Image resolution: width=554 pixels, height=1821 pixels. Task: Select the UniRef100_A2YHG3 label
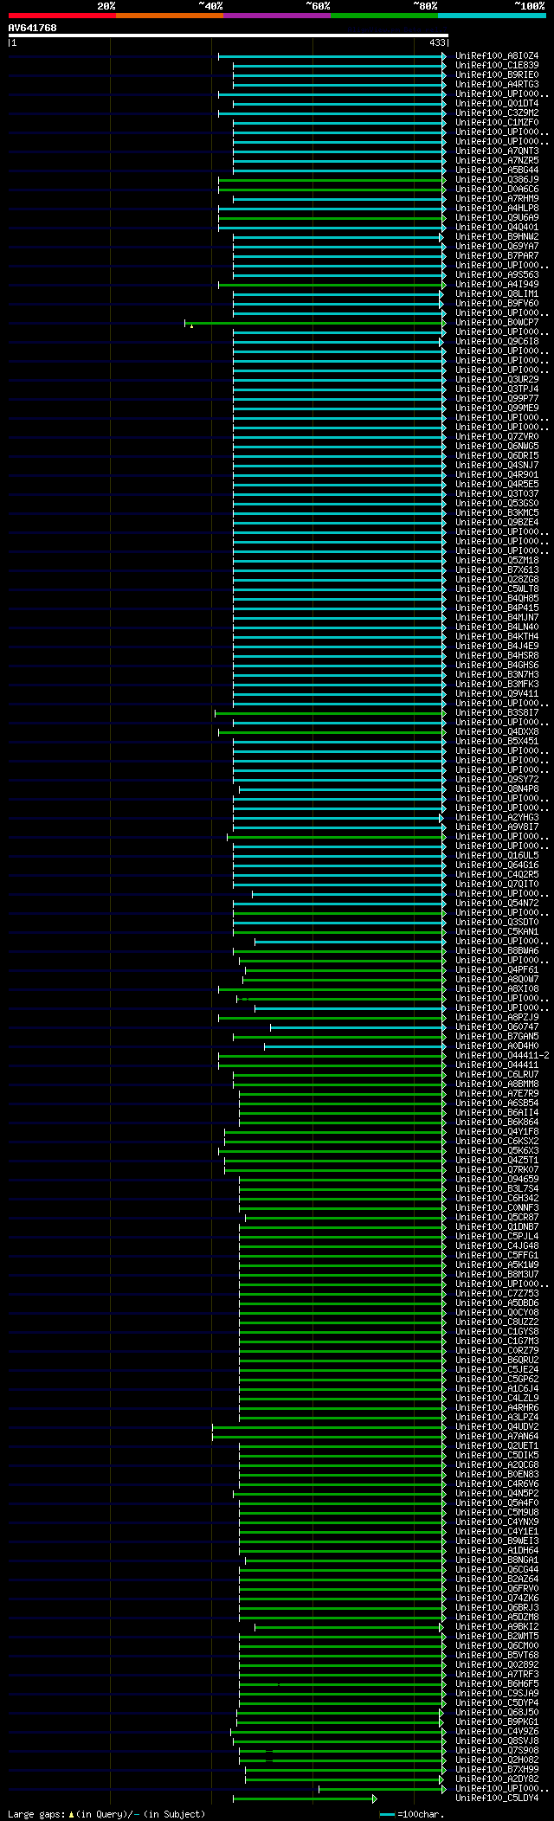(497, 818)
